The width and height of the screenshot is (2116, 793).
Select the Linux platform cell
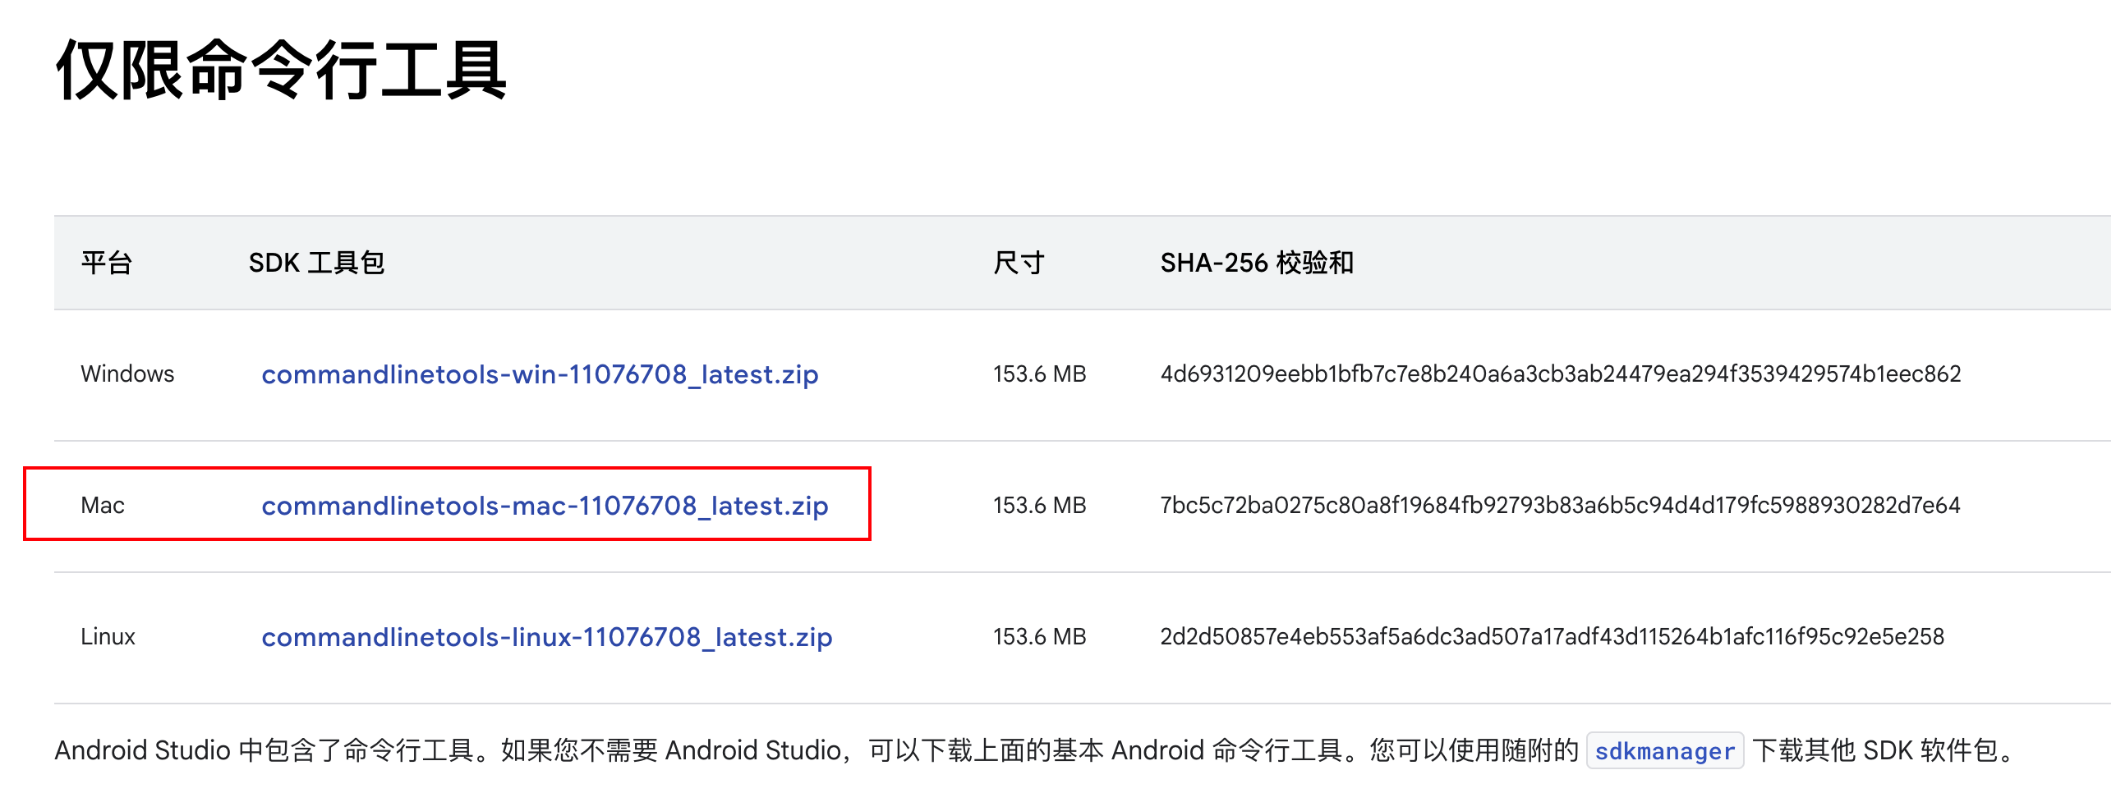click(108, 637)
